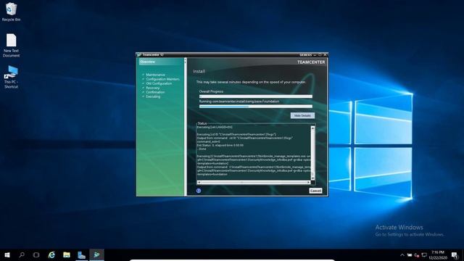Viewport: 464px width, 261px height.
Task: Select the This PC - Shortcut desktop icon
Action: pyautogui.click(x=11, y=77)
